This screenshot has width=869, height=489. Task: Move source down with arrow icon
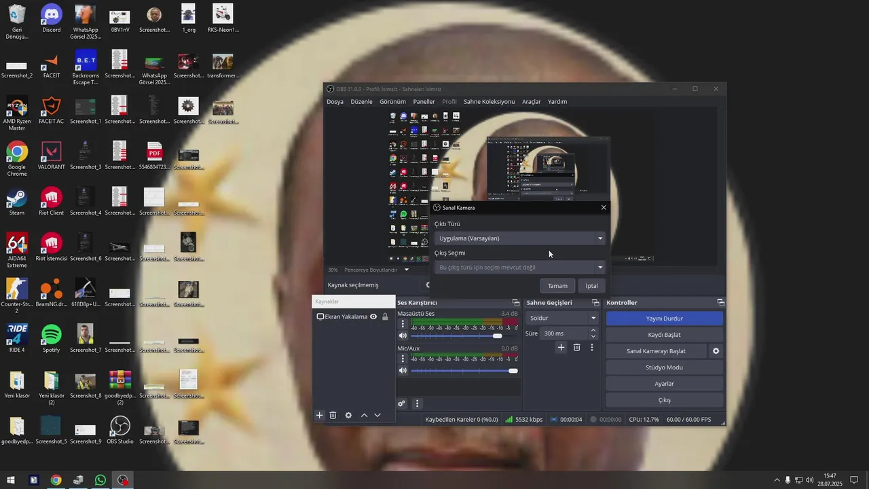tap(377, 415)
